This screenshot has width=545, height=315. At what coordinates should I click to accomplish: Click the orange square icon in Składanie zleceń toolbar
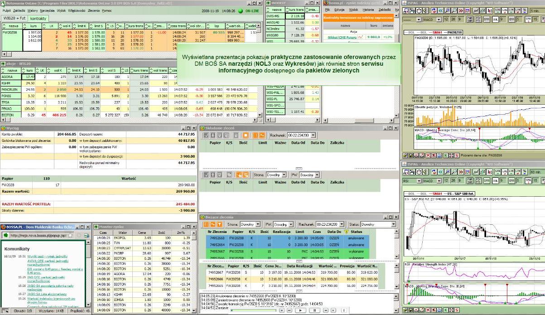click(246, 135)
